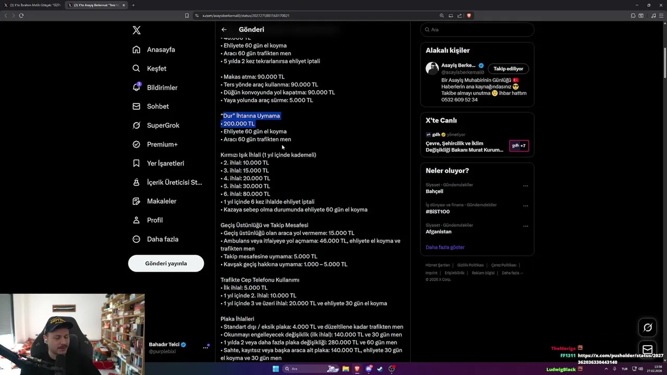Open Anasayfa home in sidebar

tap(154, 49)
